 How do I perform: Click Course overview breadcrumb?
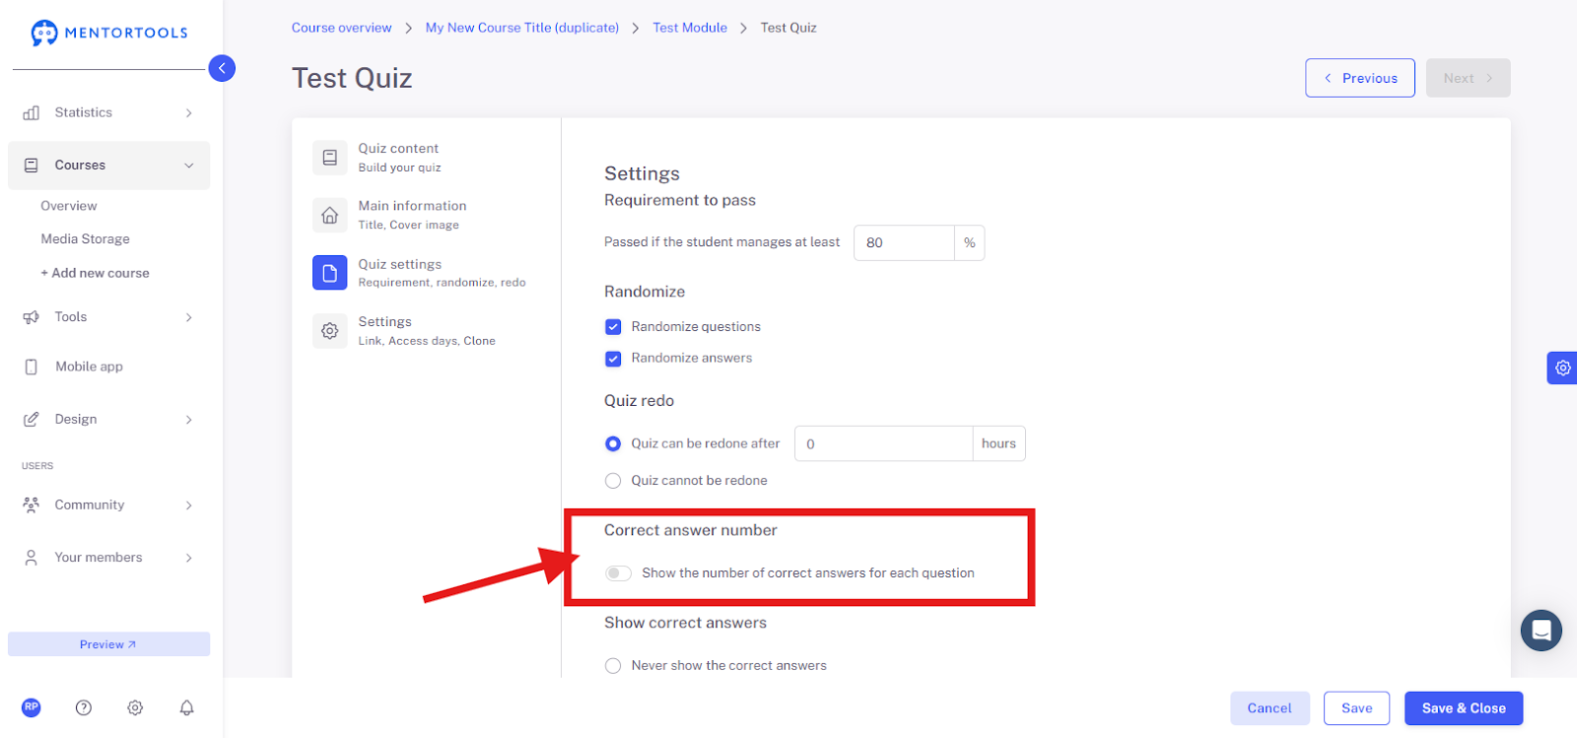pyautogui.click(x=342, y=28)
